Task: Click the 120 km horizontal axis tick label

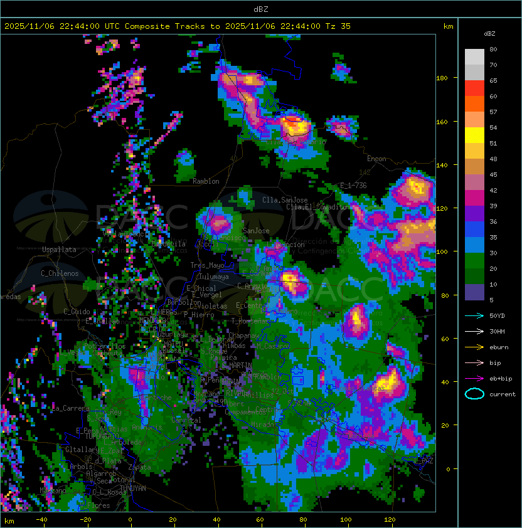Action: tap(390, 520)
